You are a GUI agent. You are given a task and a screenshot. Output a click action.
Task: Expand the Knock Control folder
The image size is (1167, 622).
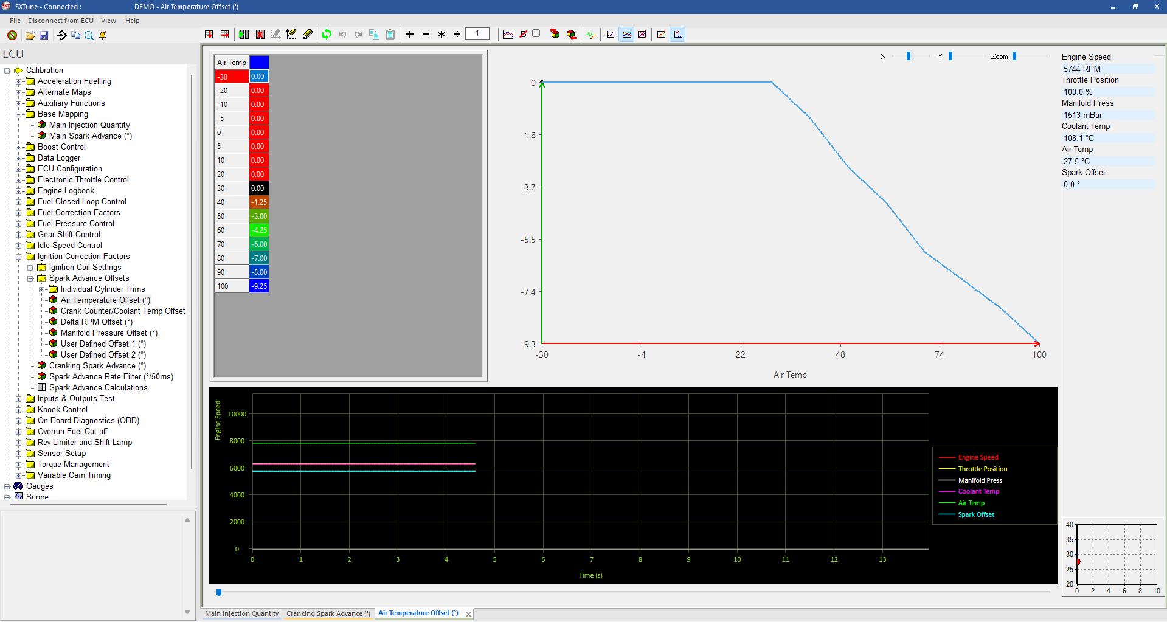(x=19, y=410)
